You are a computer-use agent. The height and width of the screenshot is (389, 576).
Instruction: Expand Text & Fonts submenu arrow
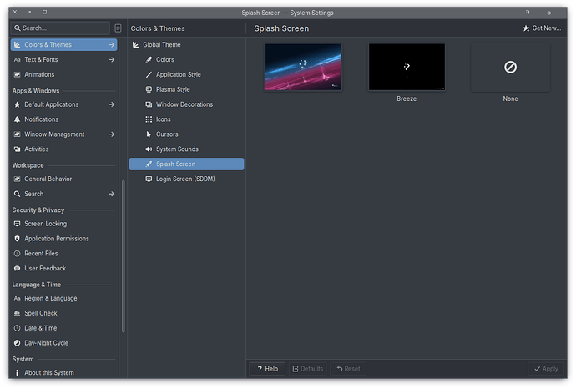point(112,60)
